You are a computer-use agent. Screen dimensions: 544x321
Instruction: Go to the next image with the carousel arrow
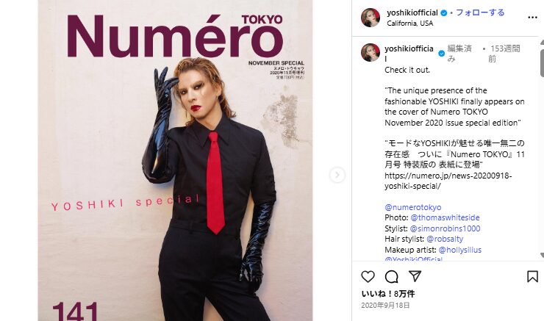click(337, 175)
